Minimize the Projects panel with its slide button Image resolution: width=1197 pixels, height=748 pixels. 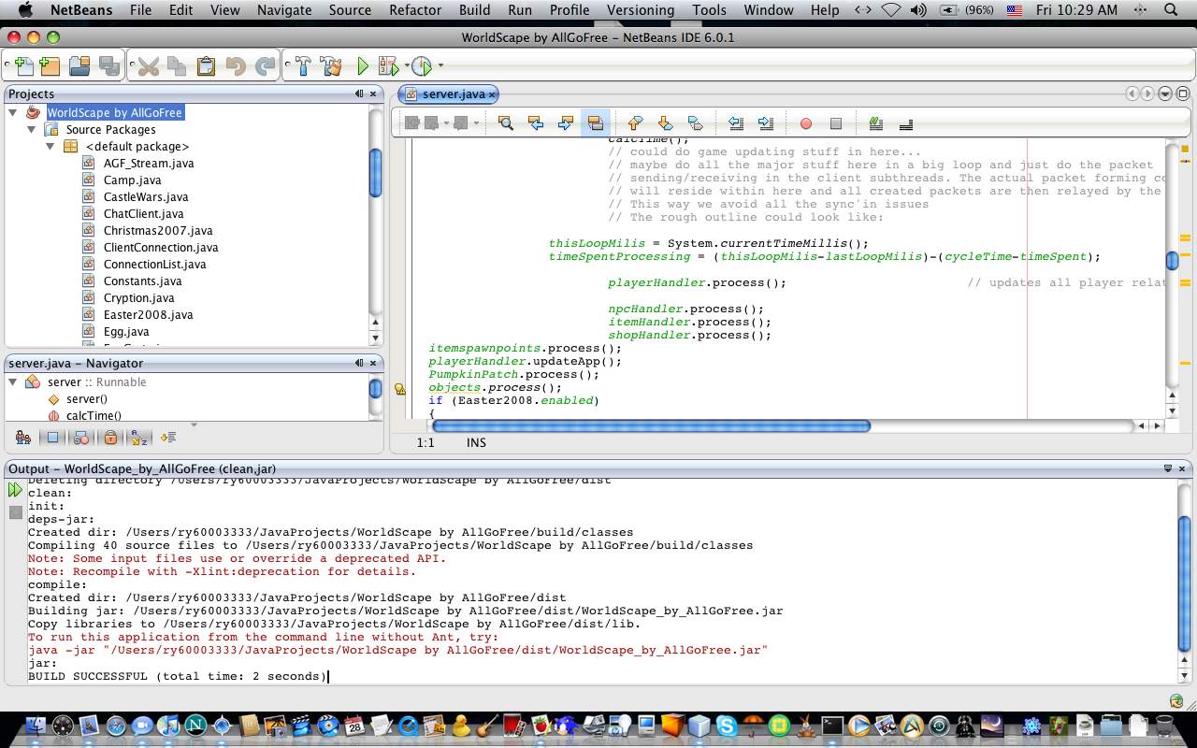point(359,93)
